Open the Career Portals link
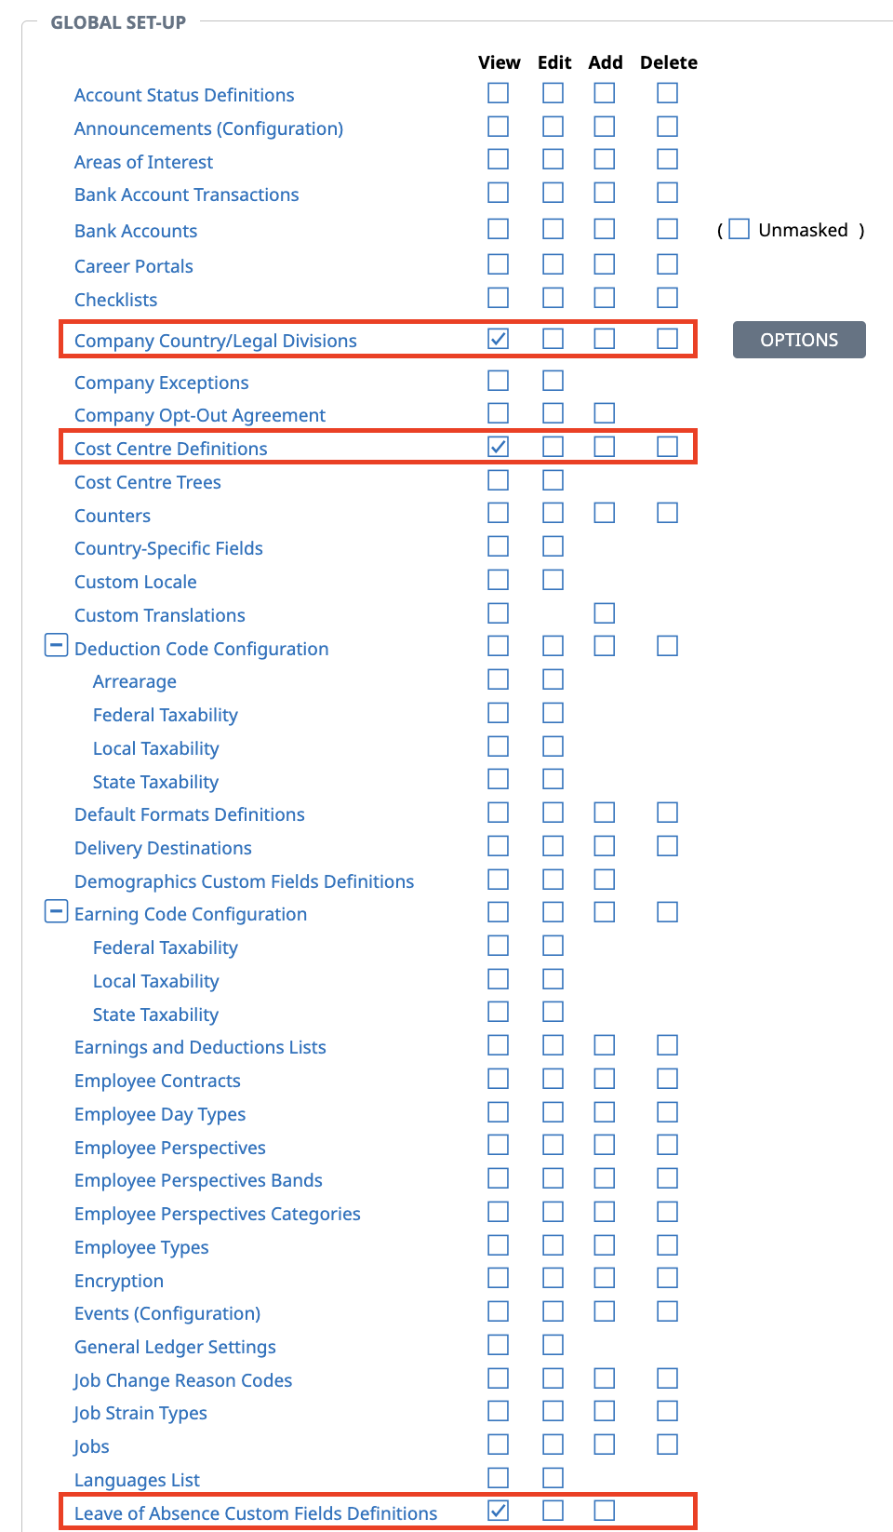Screen dimensions: 893x1532 134,266
